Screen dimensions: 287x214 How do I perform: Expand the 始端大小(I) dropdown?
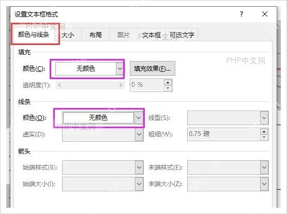click(139, 184)
